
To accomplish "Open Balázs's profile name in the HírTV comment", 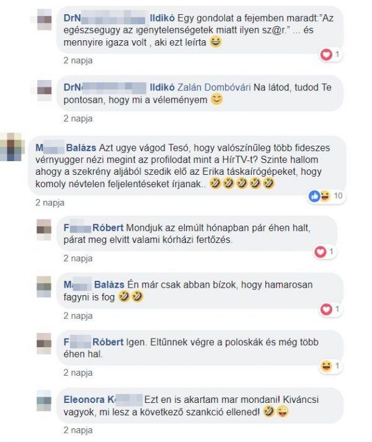I will [66, 148].
